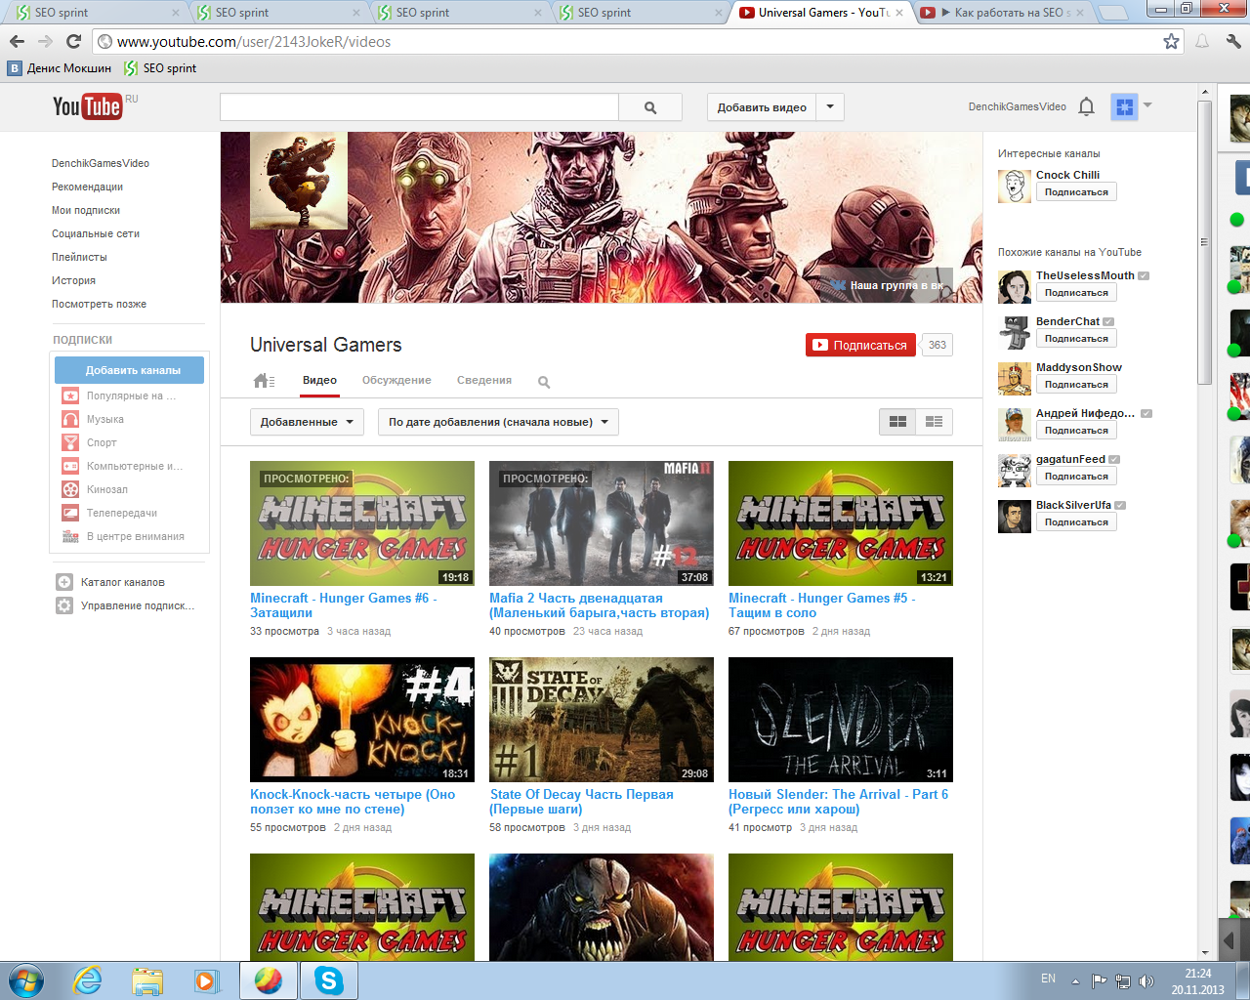
Task: Open the Рекомендации sidebar item
Action: 87,187
